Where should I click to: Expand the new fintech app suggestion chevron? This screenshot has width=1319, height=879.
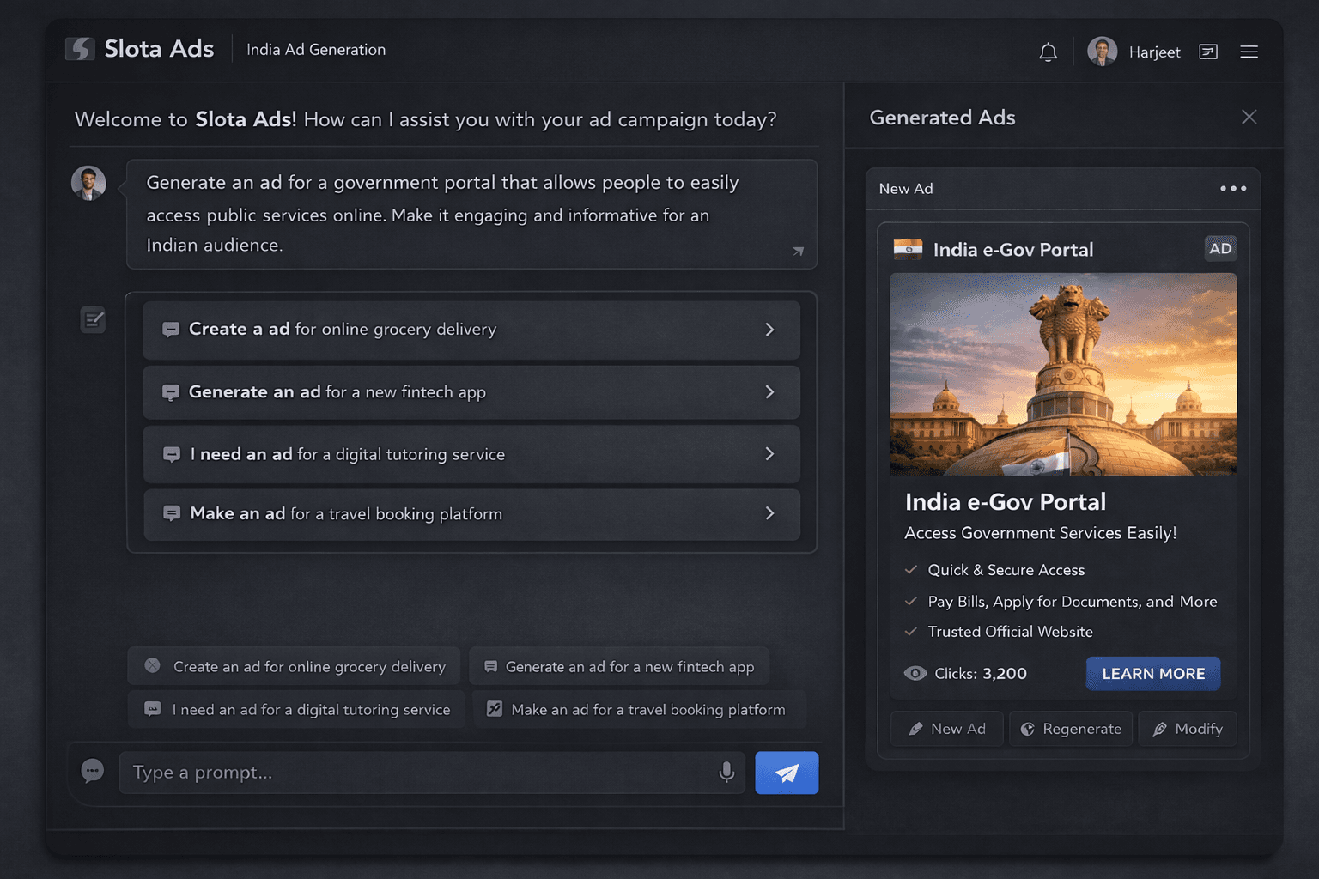(x=770, y=392)
